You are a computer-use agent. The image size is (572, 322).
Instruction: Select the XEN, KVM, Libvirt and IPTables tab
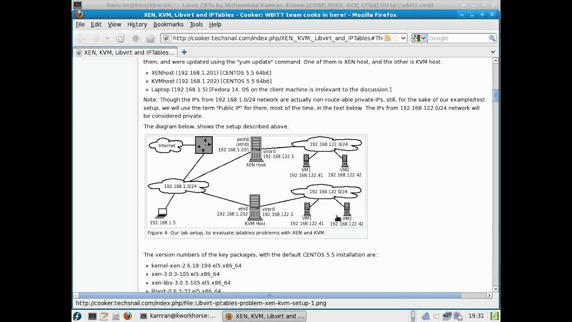tap(125, 52)
